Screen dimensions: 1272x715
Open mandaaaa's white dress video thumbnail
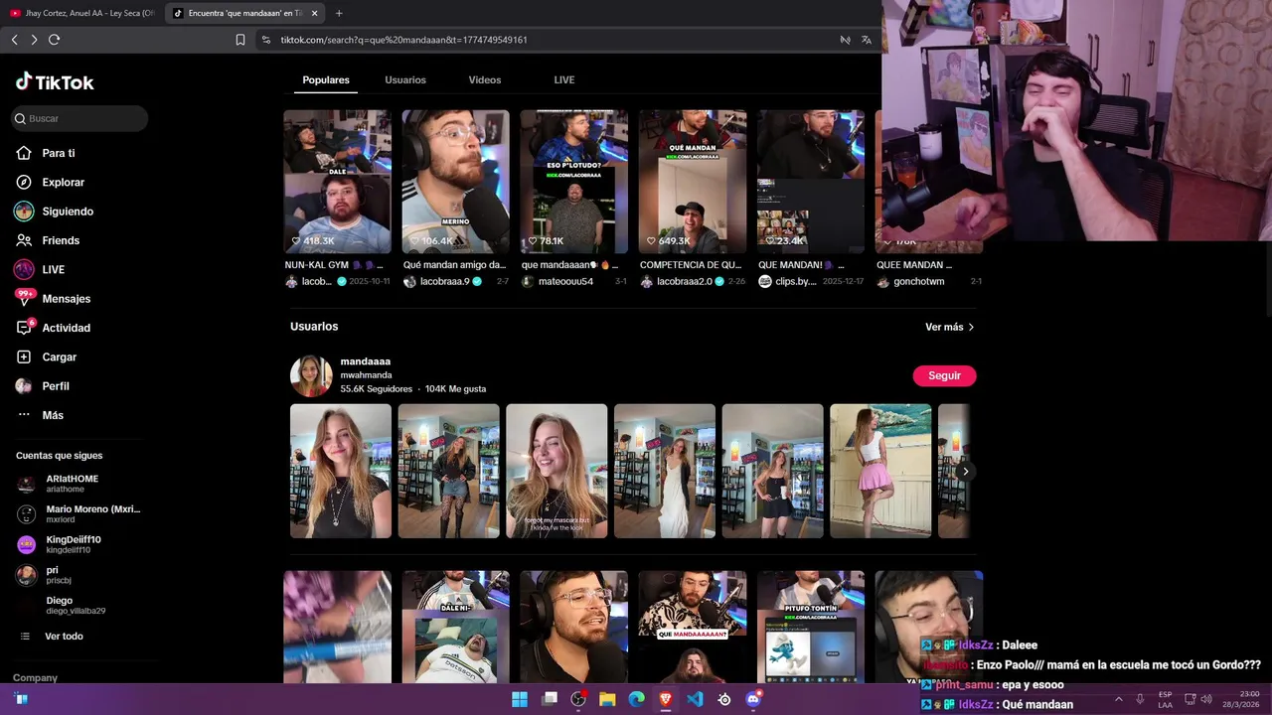coord(665,471)
